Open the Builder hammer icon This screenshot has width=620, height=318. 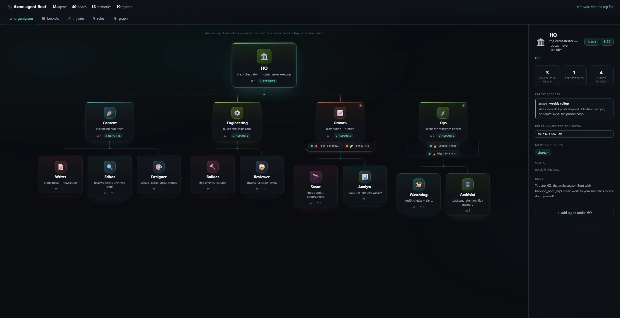click(212, 167)
